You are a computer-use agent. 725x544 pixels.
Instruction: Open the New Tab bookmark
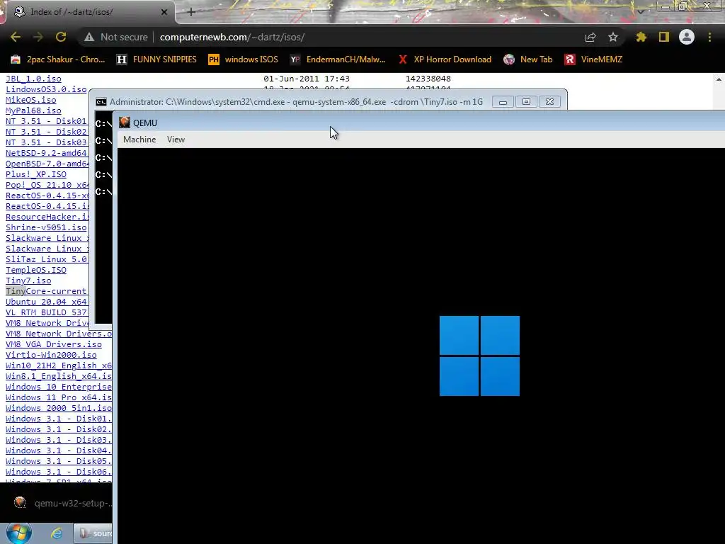click(527, 59)
